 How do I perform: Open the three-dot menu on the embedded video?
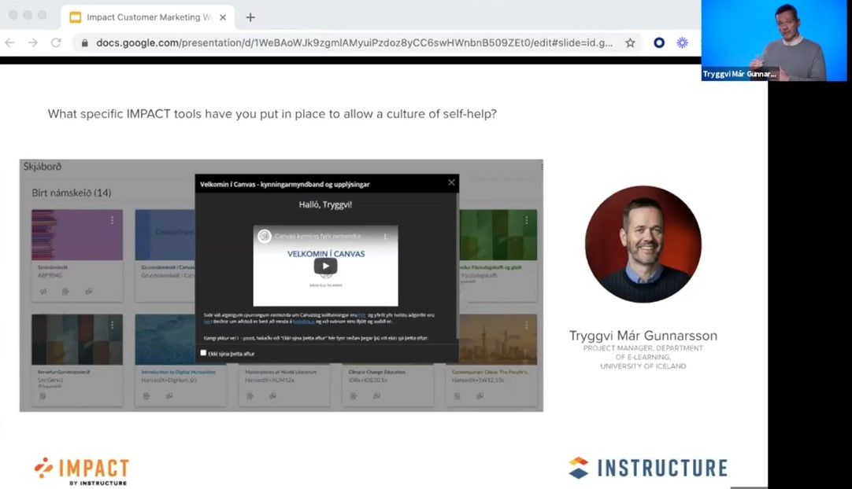click(x=385, y=237)
